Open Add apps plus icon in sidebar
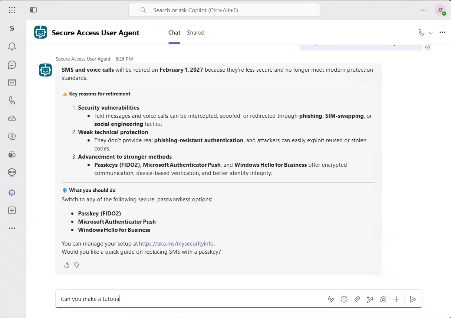451x318 pixels. point(12,210)
